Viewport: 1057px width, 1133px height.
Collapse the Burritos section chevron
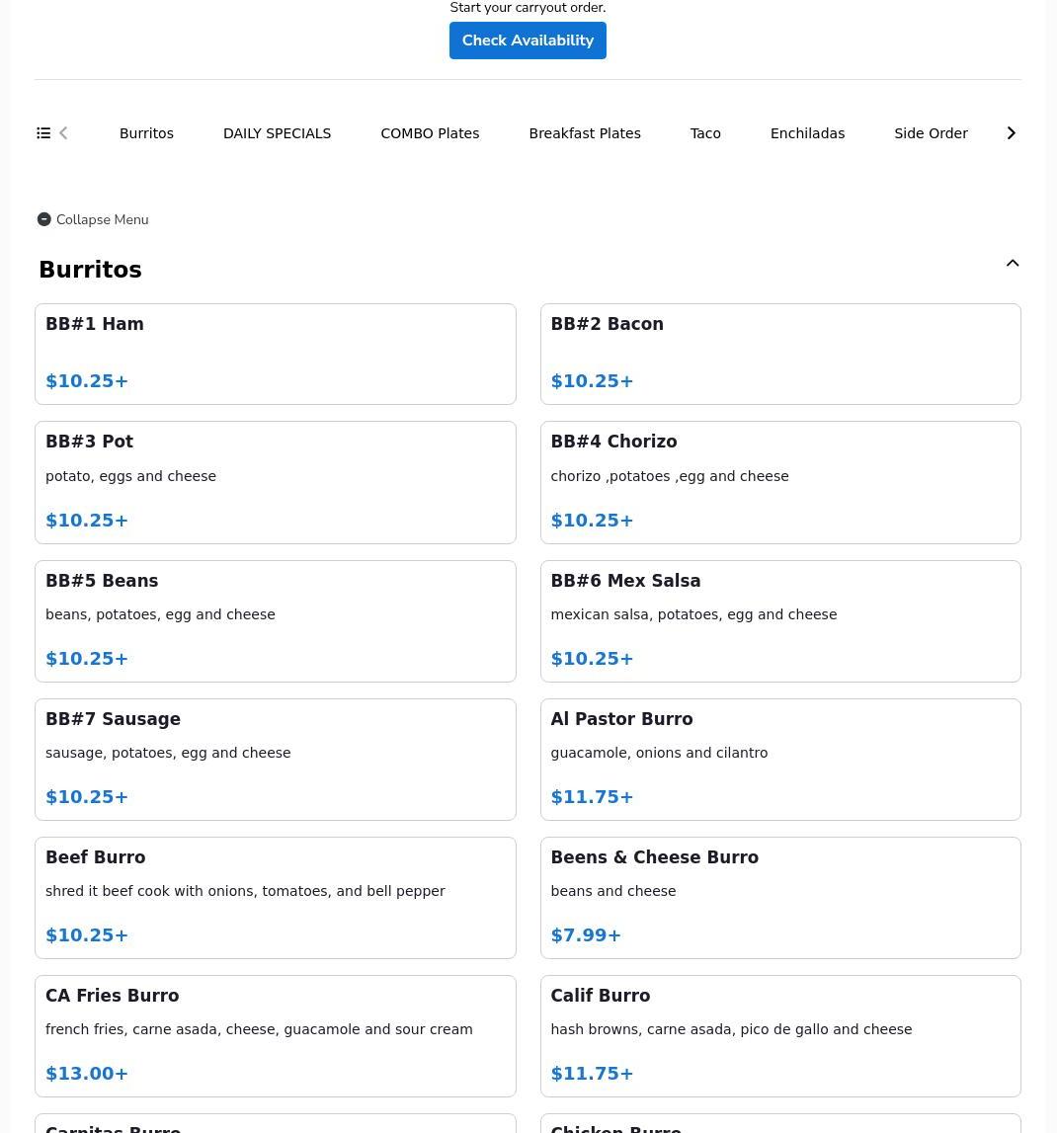(x=1013, y=263)
